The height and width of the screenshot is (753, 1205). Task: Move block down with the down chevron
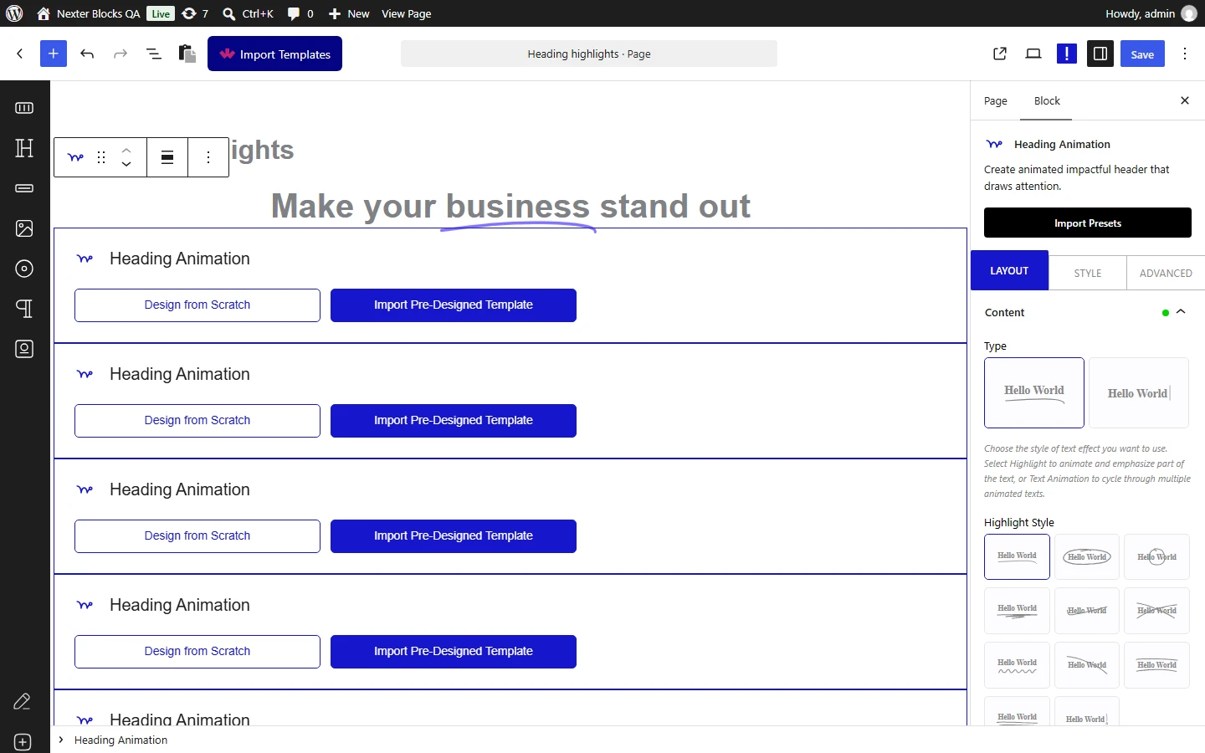(x=126, y=164)
